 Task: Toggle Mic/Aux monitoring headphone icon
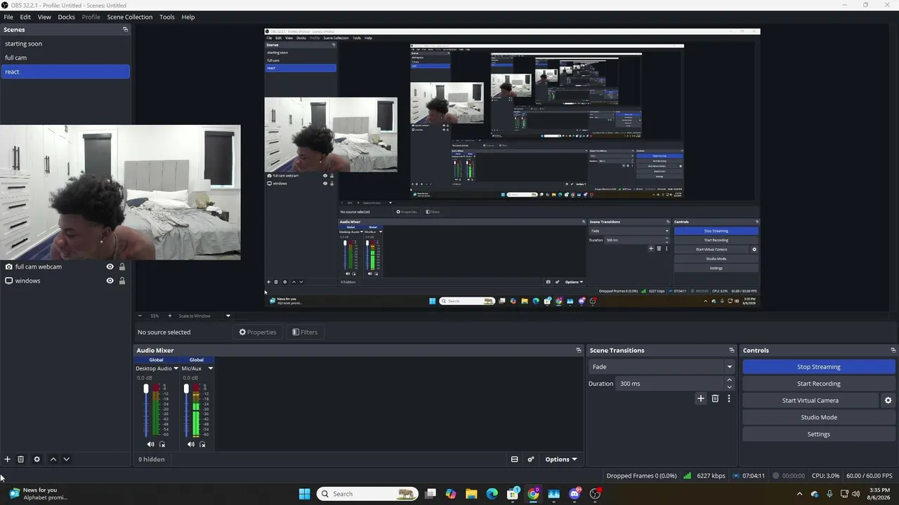pos(202,444)
